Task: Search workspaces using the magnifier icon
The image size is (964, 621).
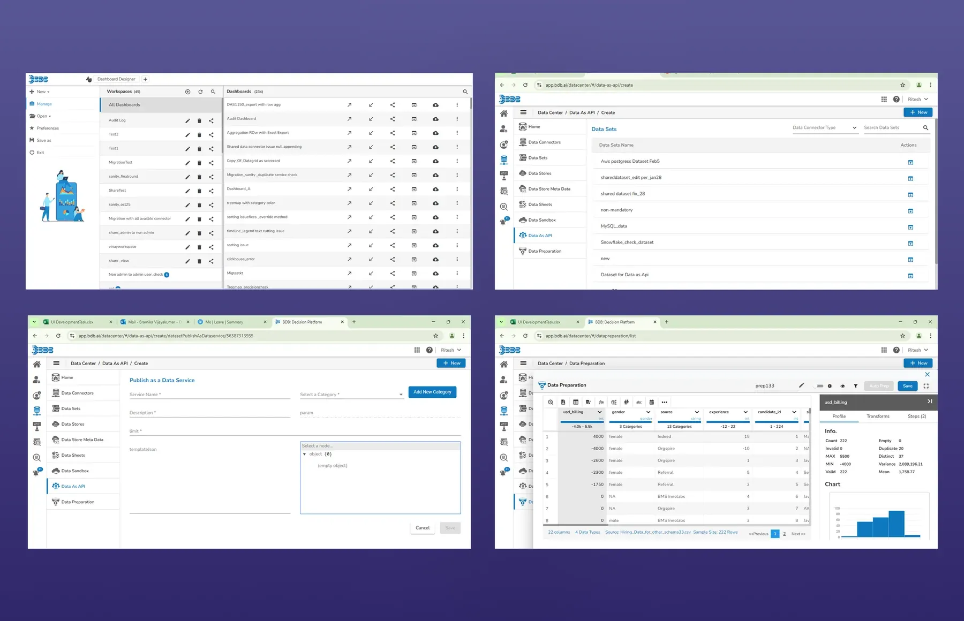Action: point(213,92)
